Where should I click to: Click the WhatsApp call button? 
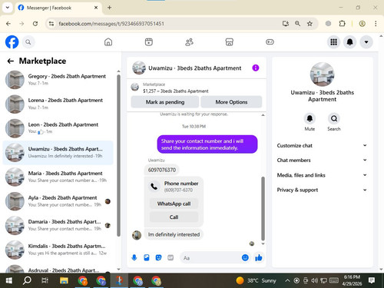[x=174, y=204]
